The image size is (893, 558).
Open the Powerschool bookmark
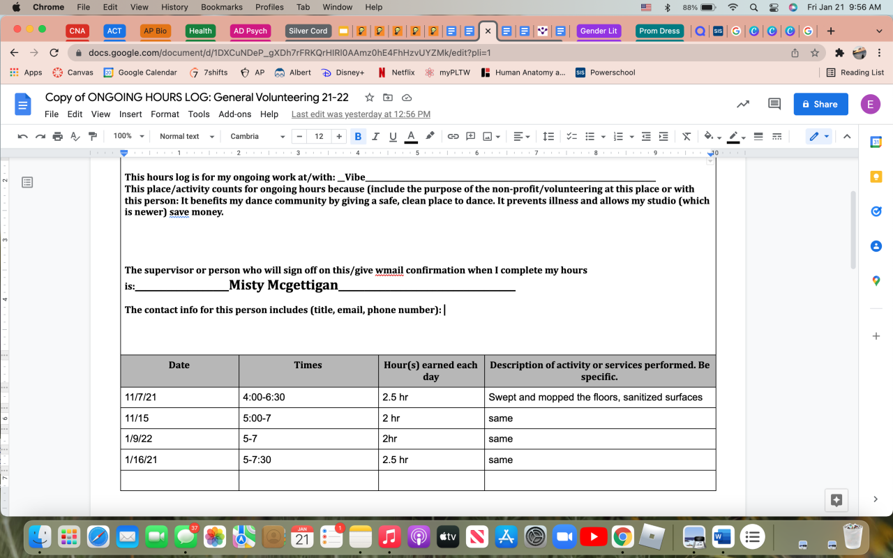point(606,73)
